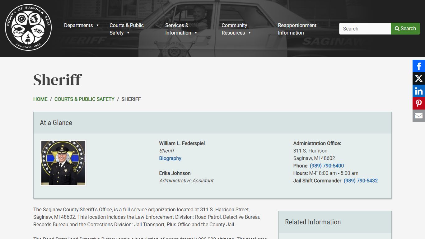Image resolution: width=425 pixels, height=239 pixels.
Task: Click the Sheriff portrait photo
Action: [x=63, y=163]
